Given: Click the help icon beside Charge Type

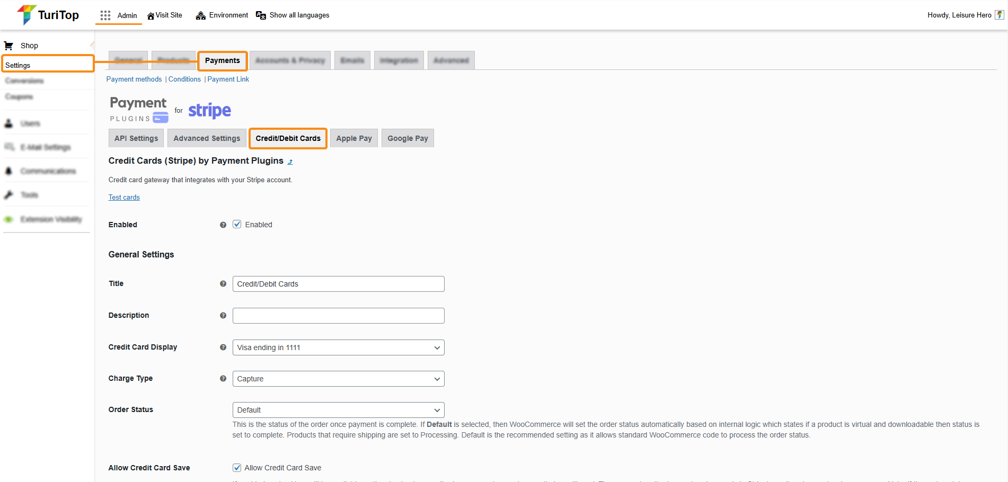Looking at the screenshot, I should pyautogui.click(x=223, y=379).
